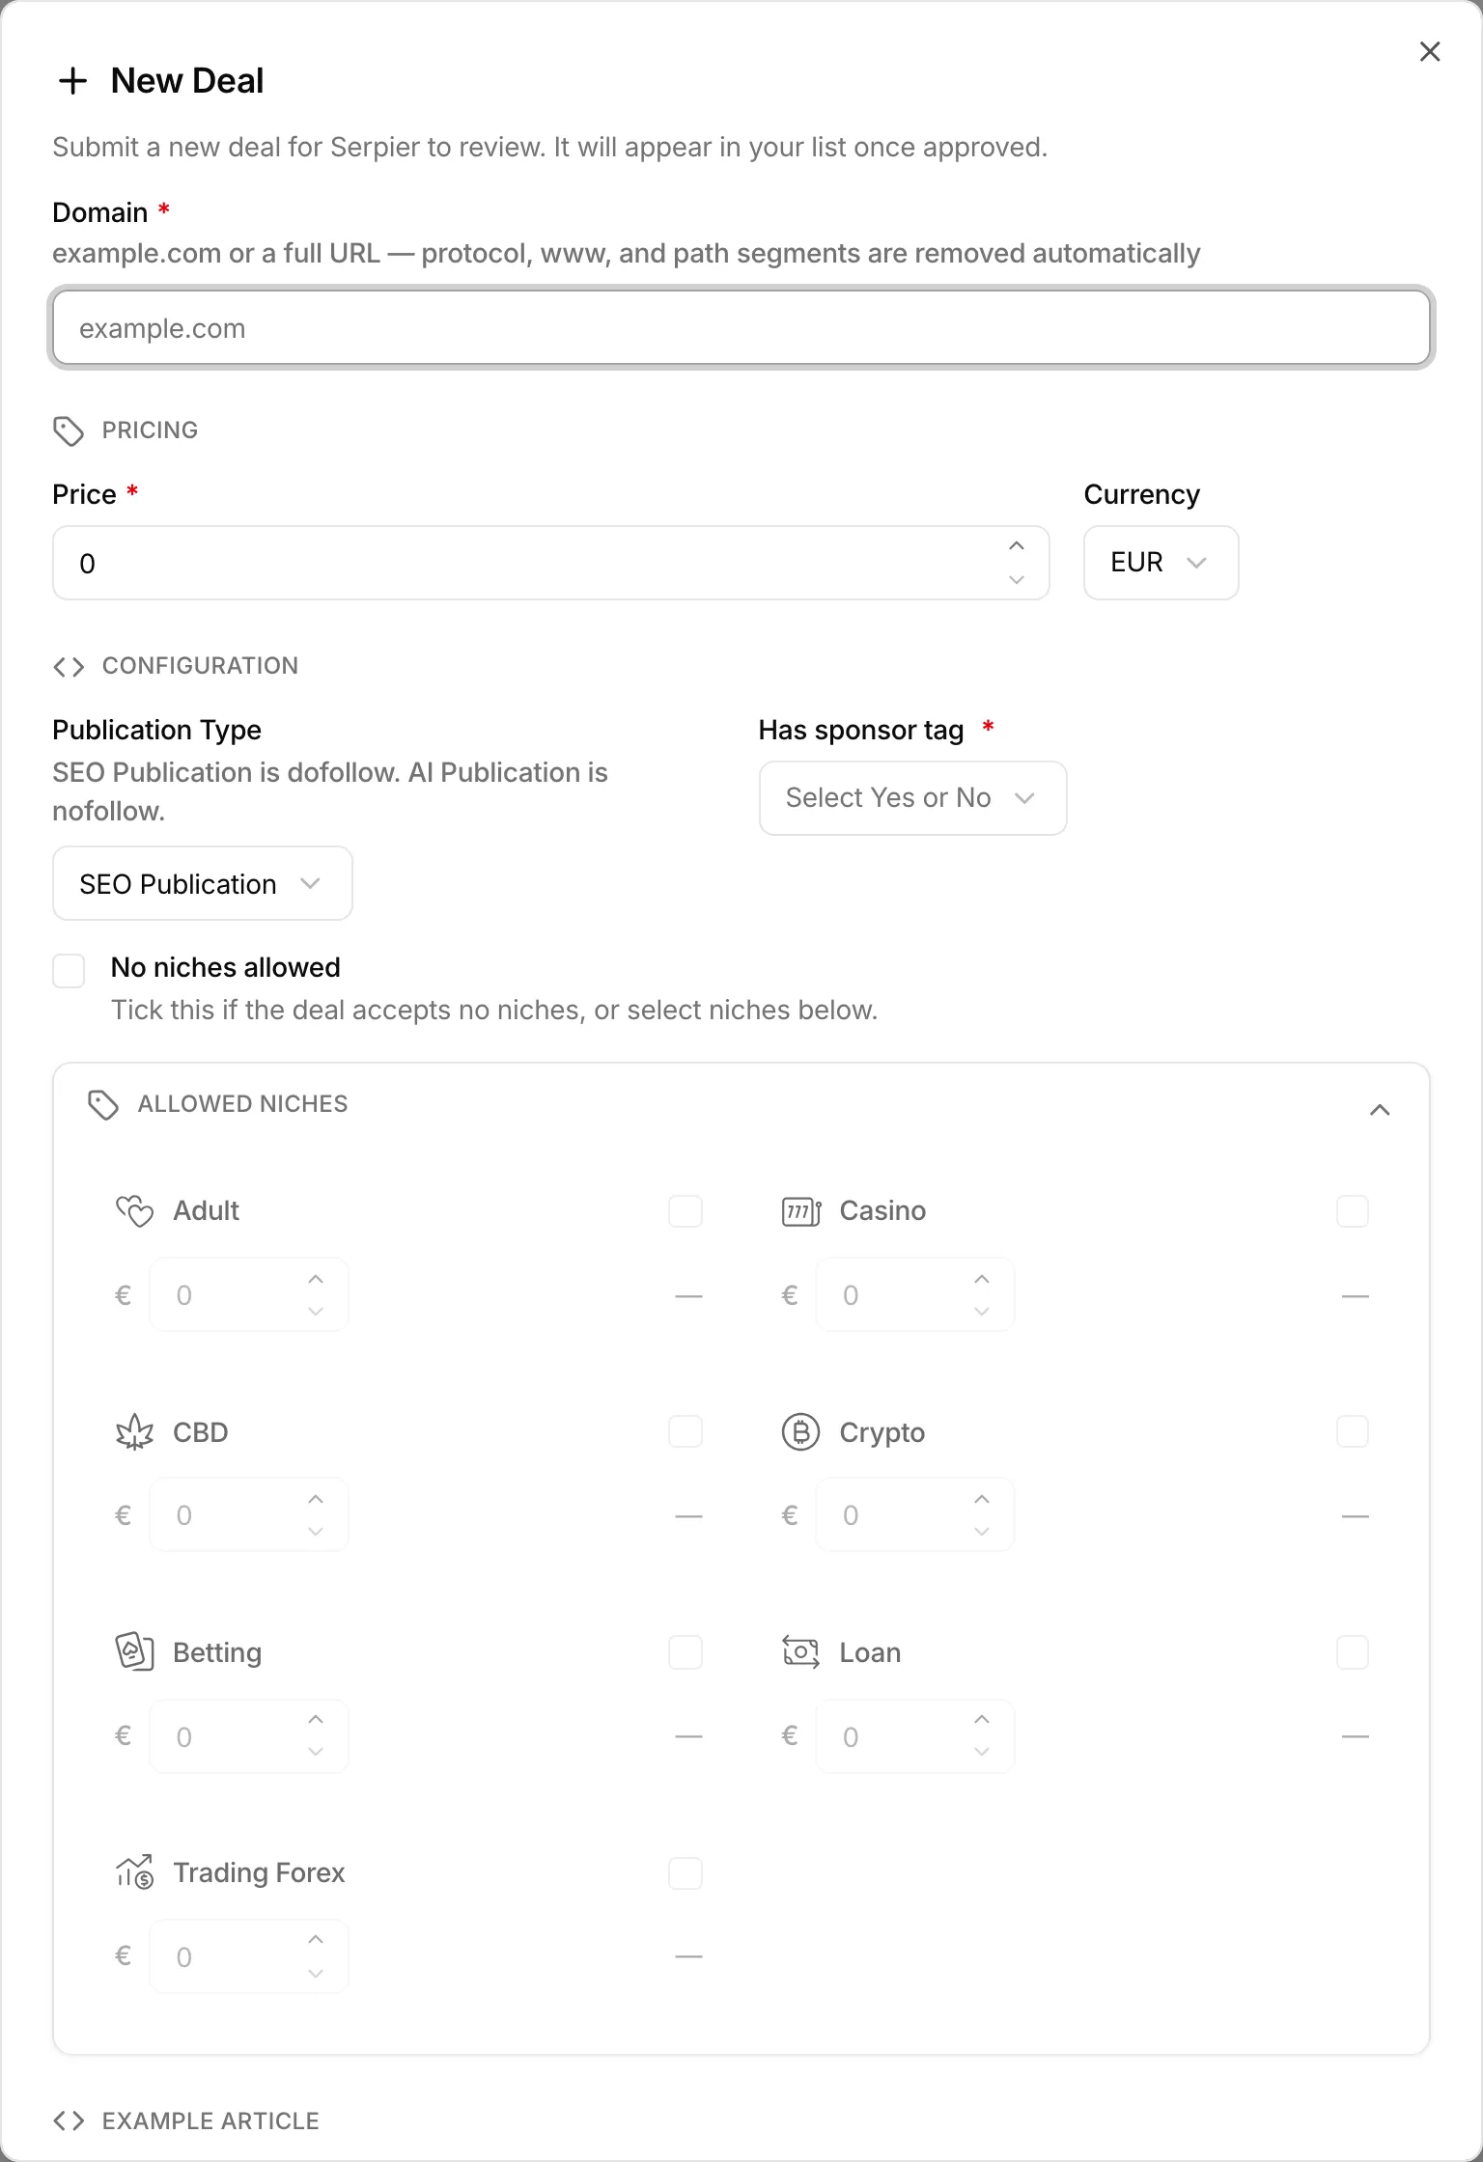Screen dimensions: 1483x2162
Task: Select the Trading Forex niche checkbox
Action: [x=686, y=1873]
